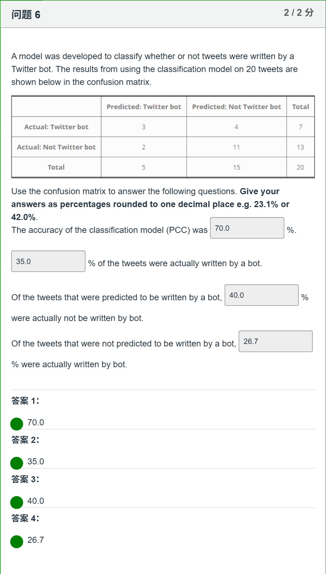Click the table cell containing 11

236,147
